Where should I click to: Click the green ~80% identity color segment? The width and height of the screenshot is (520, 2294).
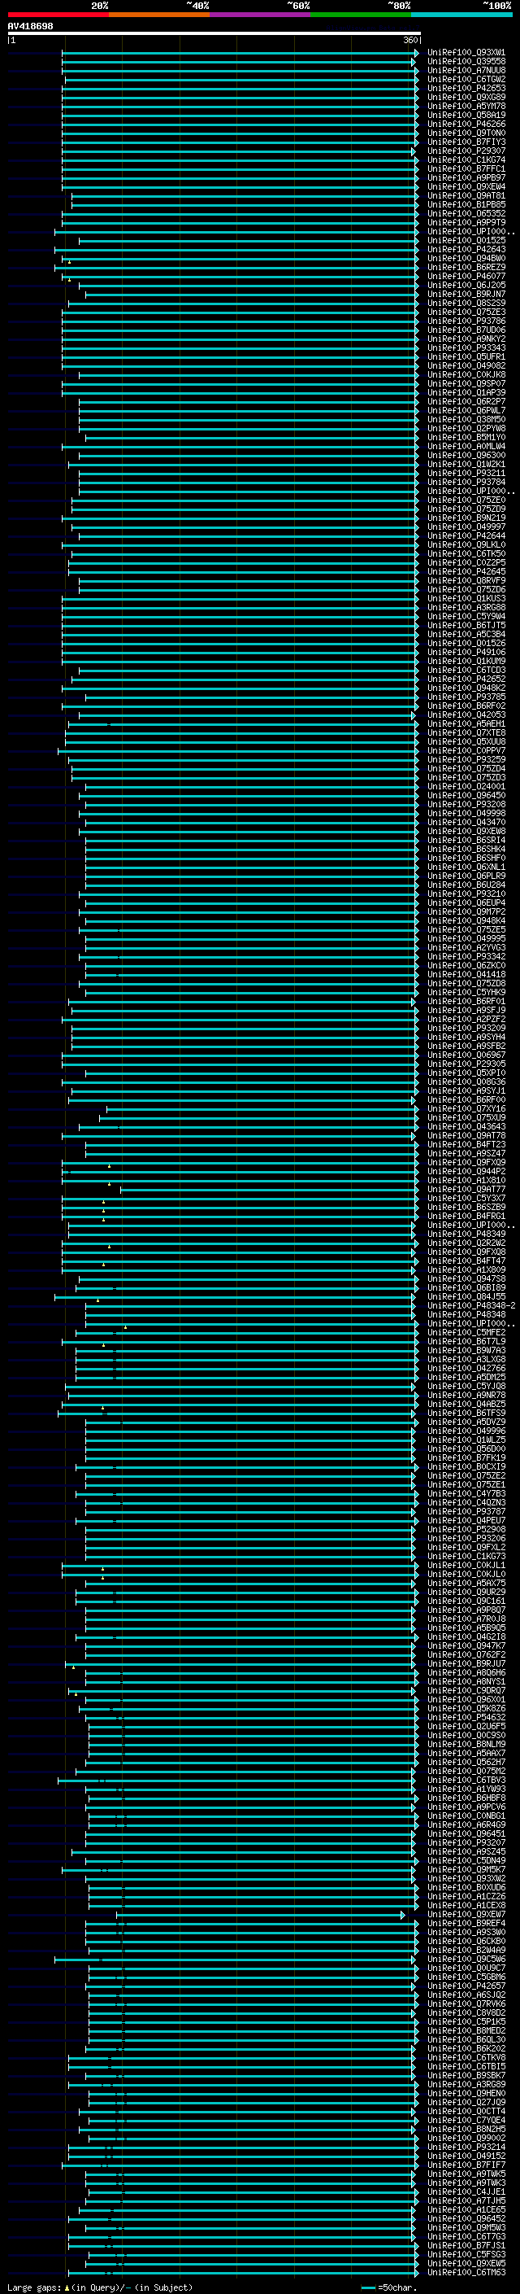[x=361, y=15]
